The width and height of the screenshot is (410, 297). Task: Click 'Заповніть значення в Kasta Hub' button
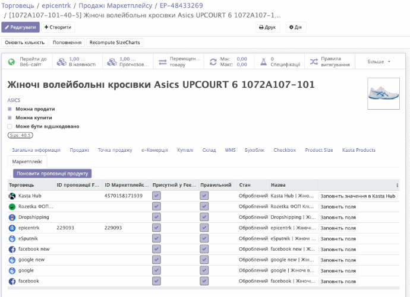pos(358,196)
